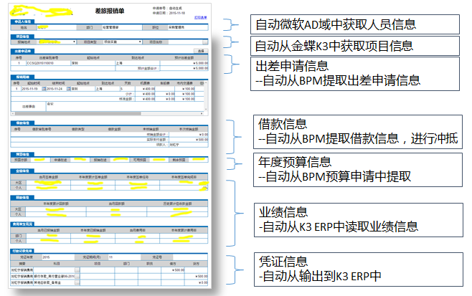Open calendar icon for end date 2015-11-24

(x=70, y=90)
